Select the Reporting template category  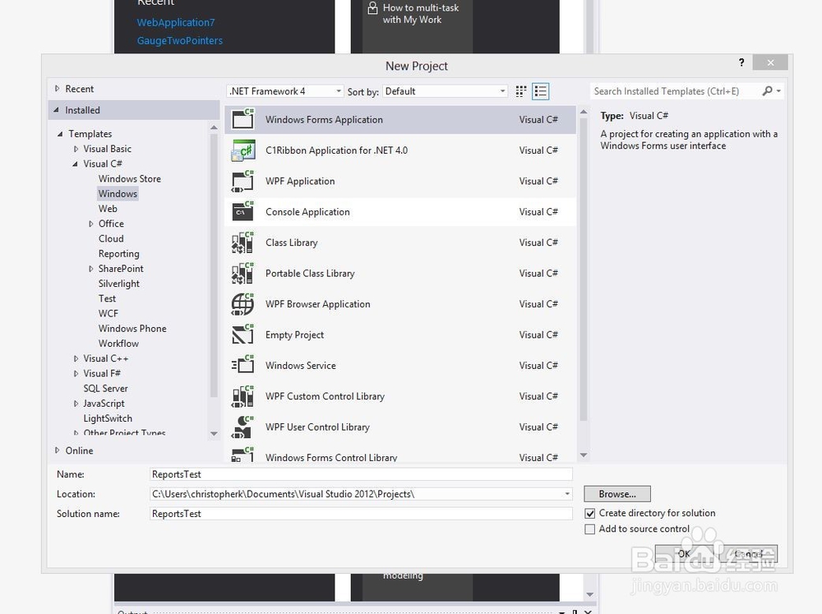click(119, 254)
